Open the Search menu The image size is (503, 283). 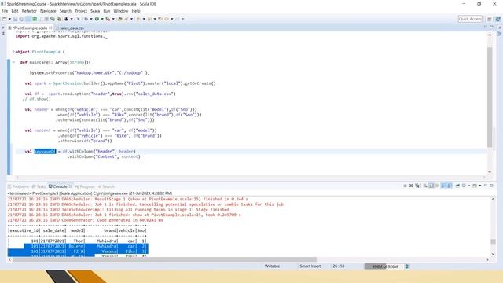tap(65, 11)
